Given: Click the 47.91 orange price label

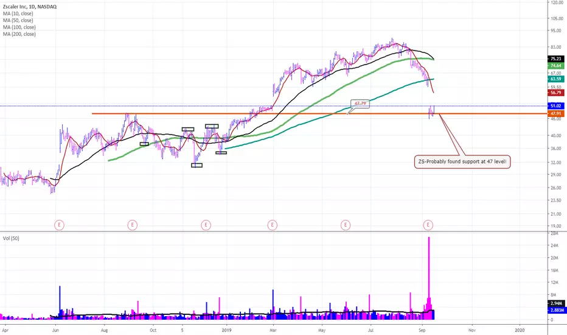Looking at the screenshot, I should [x=556, y=114].
